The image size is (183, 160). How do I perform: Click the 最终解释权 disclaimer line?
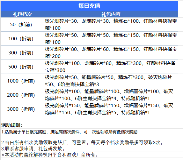tap(50, 155)
